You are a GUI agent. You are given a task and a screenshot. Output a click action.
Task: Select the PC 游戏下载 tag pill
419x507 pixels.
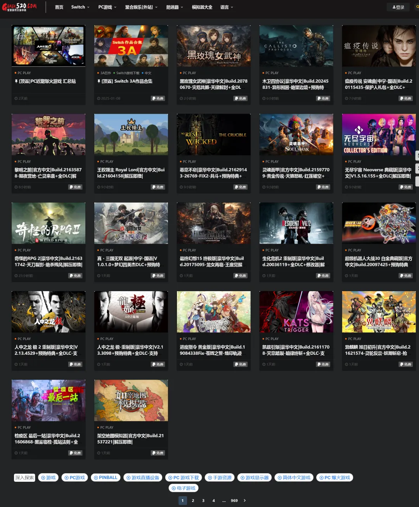point(184,477)
